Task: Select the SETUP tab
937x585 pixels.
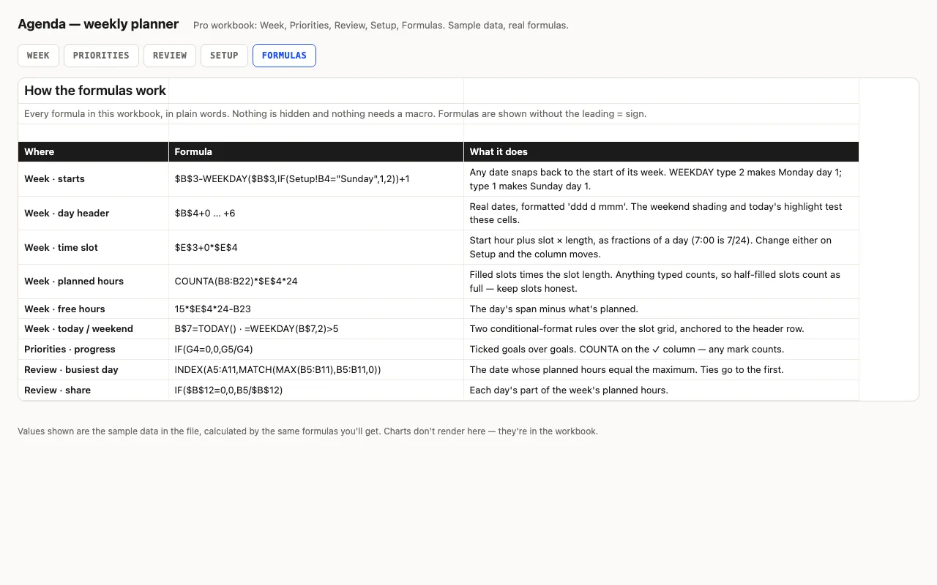Action: tap(224, 56)
